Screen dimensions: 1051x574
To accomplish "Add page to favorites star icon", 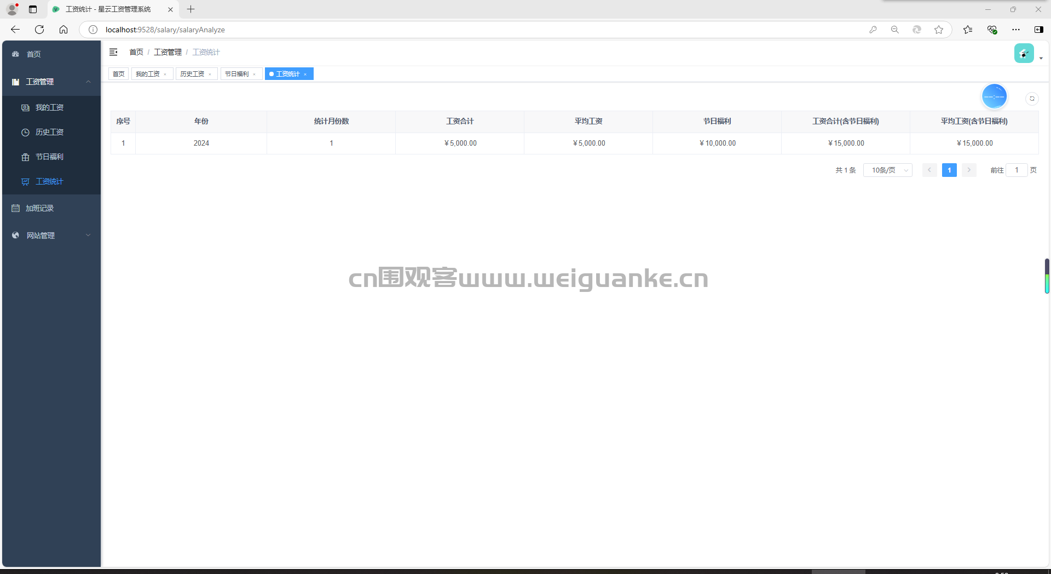I will pos(939,30).
